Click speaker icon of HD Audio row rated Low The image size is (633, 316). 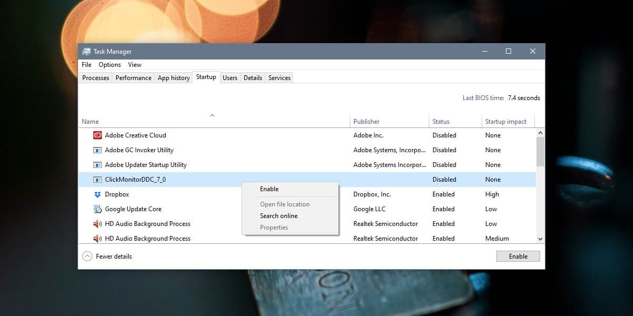coord(97,224)
